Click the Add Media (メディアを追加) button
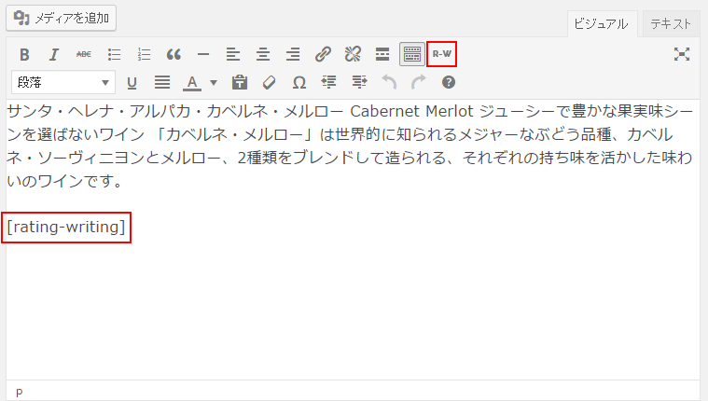This screenshot has height=401, width=708. 61,18
